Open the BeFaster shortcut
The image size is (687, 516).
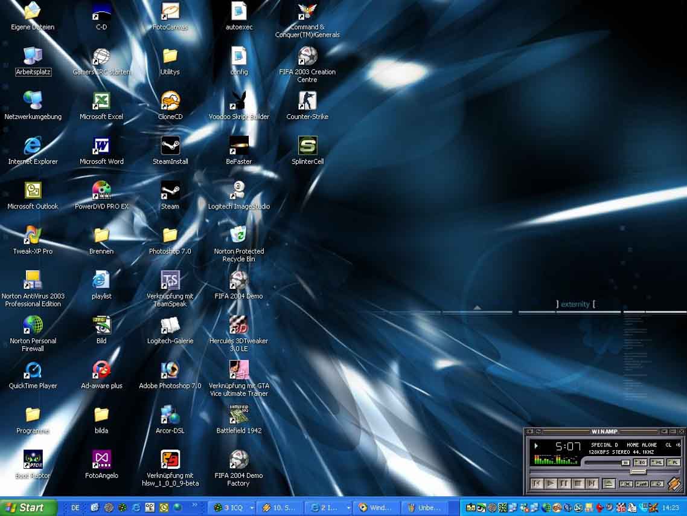[239, 150]
